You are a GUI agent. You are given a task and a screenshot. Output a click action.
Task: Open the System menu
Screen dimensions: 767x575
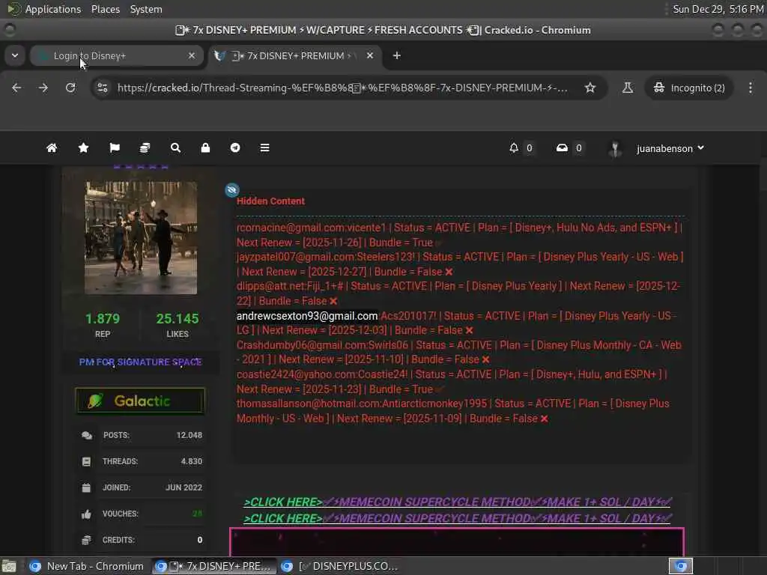pyautogui.click(x=146, y=9)
